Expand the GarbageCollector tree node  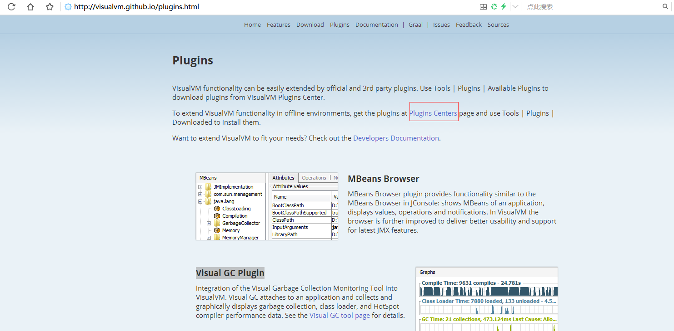(x=209, y=223)
